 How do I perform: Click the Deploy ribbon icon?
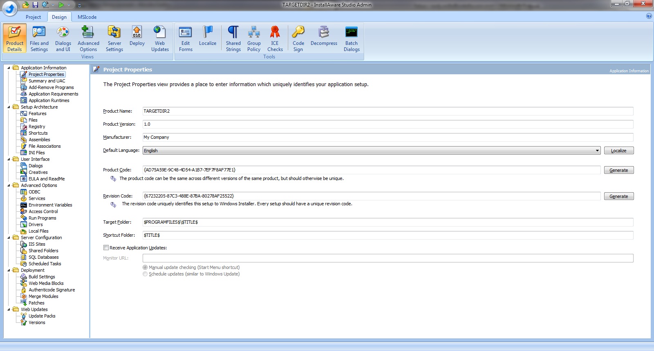[137, 36]
